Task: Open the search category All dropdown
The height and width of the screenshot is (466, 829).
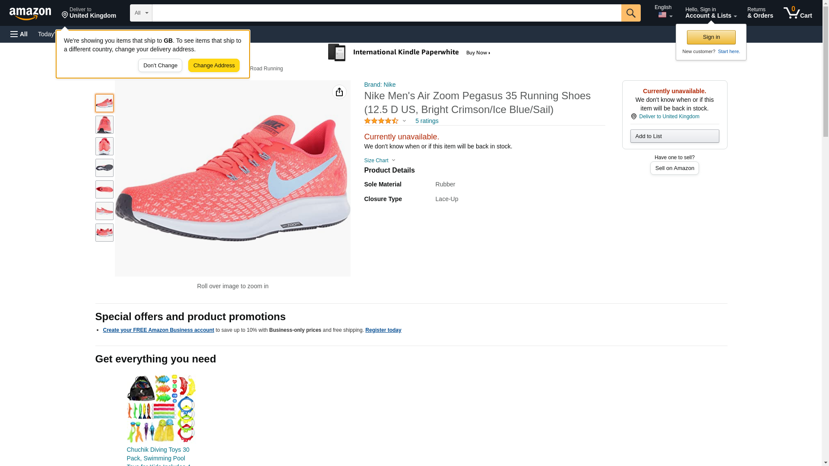Action: pos(141,13)
